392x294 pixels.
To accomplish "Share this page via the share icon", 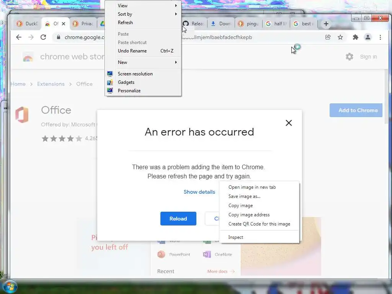I will tap(328, 37).
